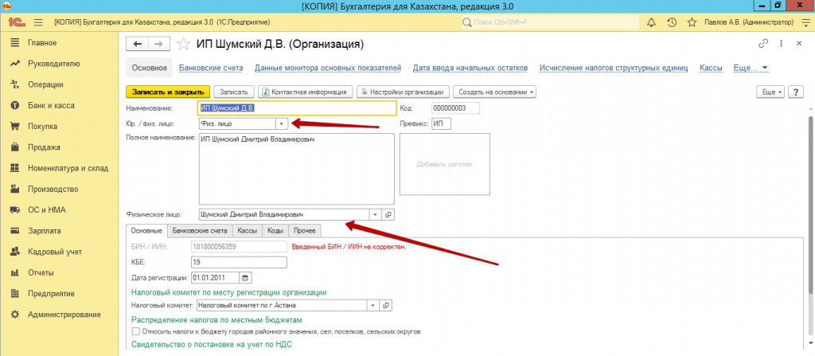Open user menu Павлов А.В. (Администратор)
The width and height of the screenshot is (815, 356).
pyautogui.click(x=749, y=22)
